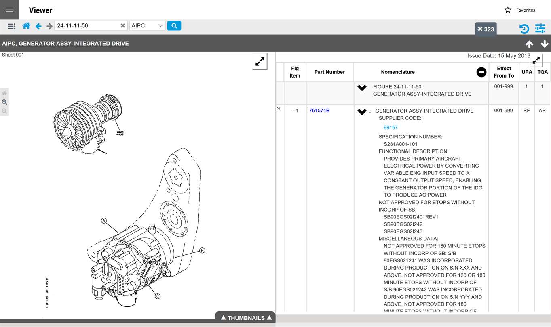The height and width of the screenshot is (327, 551).
Task: Go to the next figure down arrow
Action: pyautogui.click(x=544, y=44)
